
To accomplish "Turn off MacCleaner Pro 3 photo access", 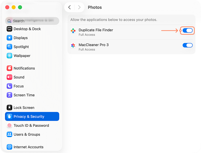I will pos(188,45).
